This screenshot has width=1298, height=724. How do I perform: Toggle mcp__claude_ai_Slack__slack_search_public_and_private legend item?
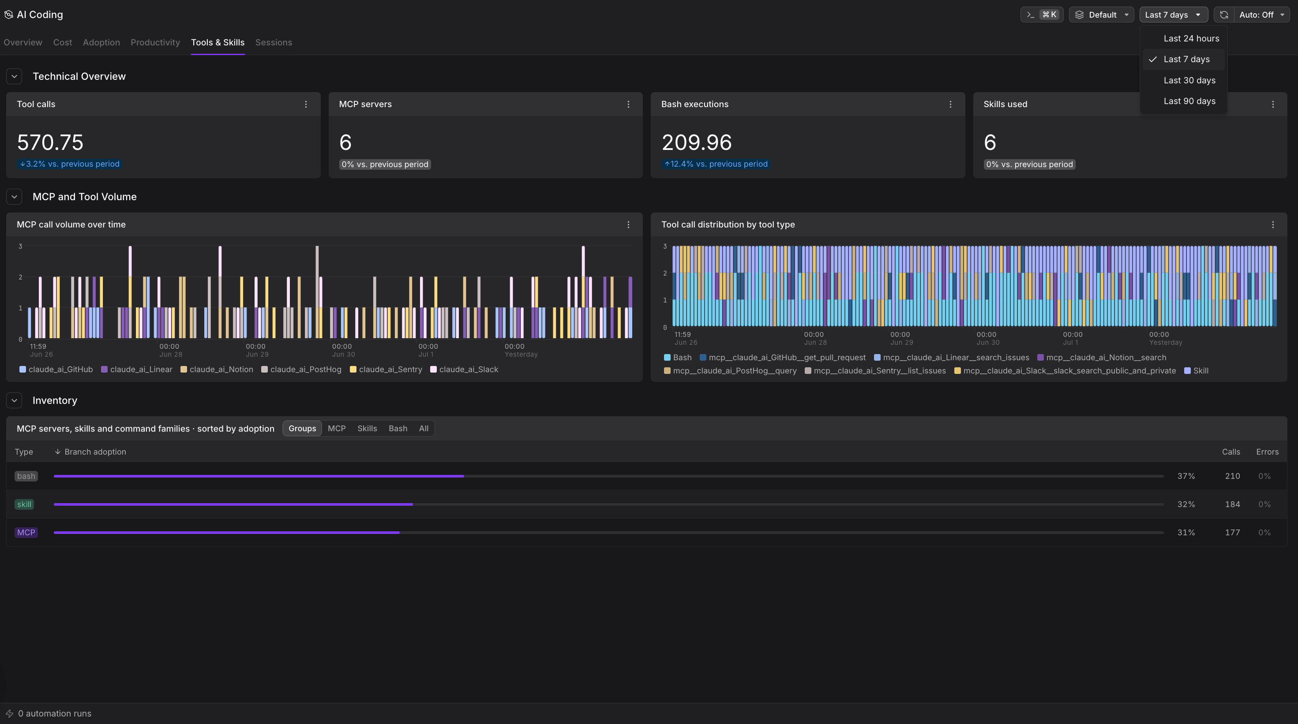click(x=1065, y=370)
